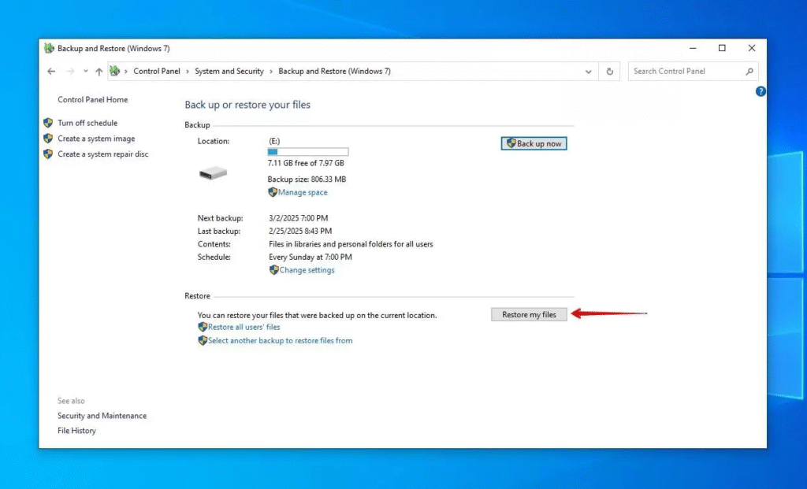
Task: Click next backup date '3/2/2025 7:00 PM'
Action: (x=299, y=218)
